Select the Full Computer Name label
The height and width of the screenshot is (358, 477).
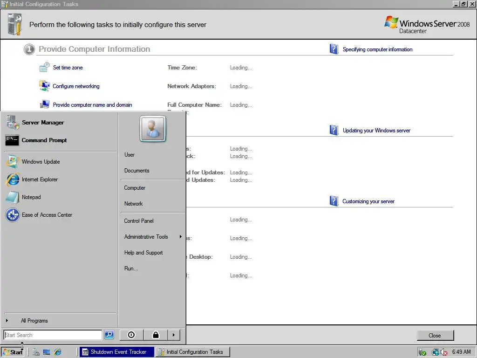tap(194, 105)
